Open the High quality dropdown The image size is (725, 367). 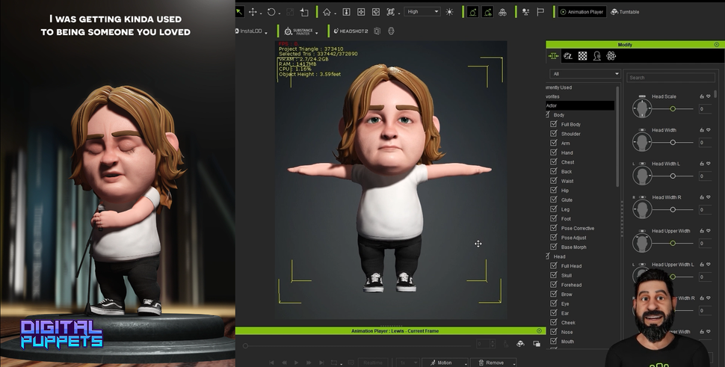[x=422, y=12]
